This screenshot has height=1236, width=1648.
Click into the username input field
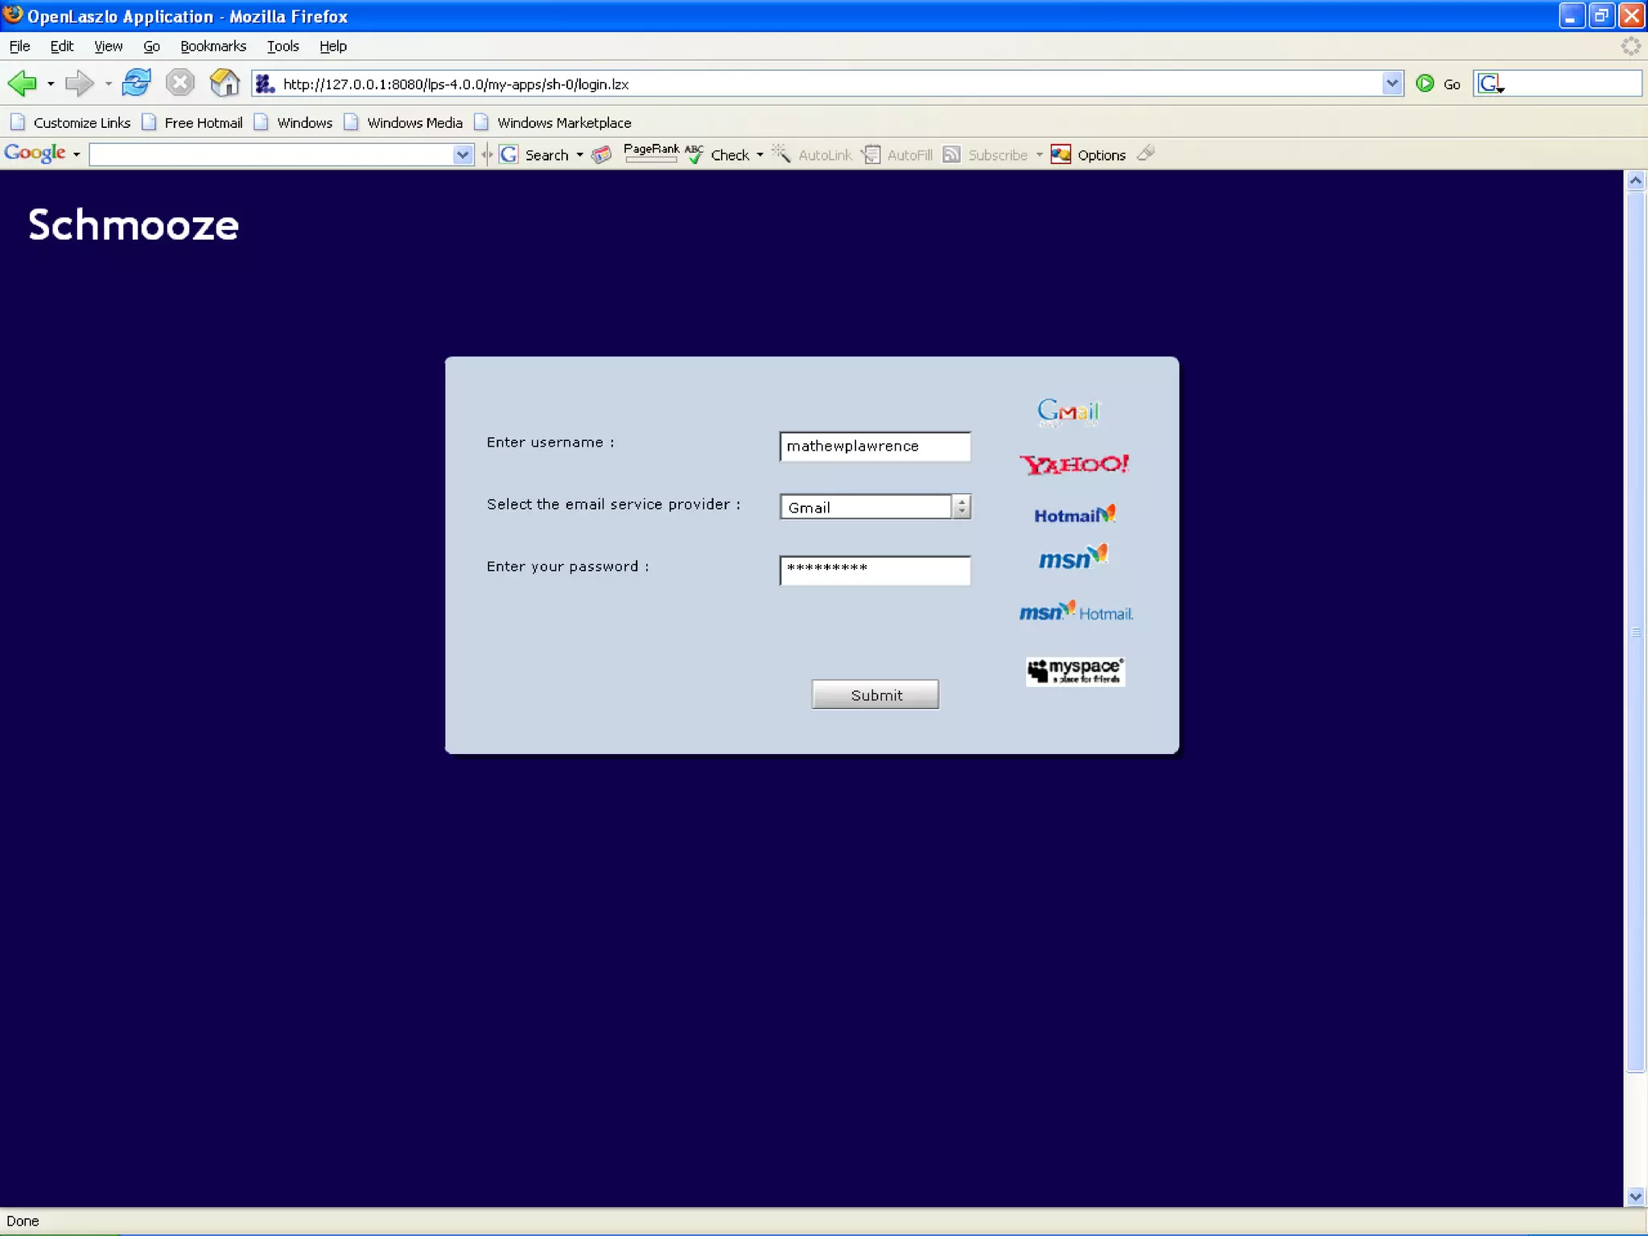point(875,447)
